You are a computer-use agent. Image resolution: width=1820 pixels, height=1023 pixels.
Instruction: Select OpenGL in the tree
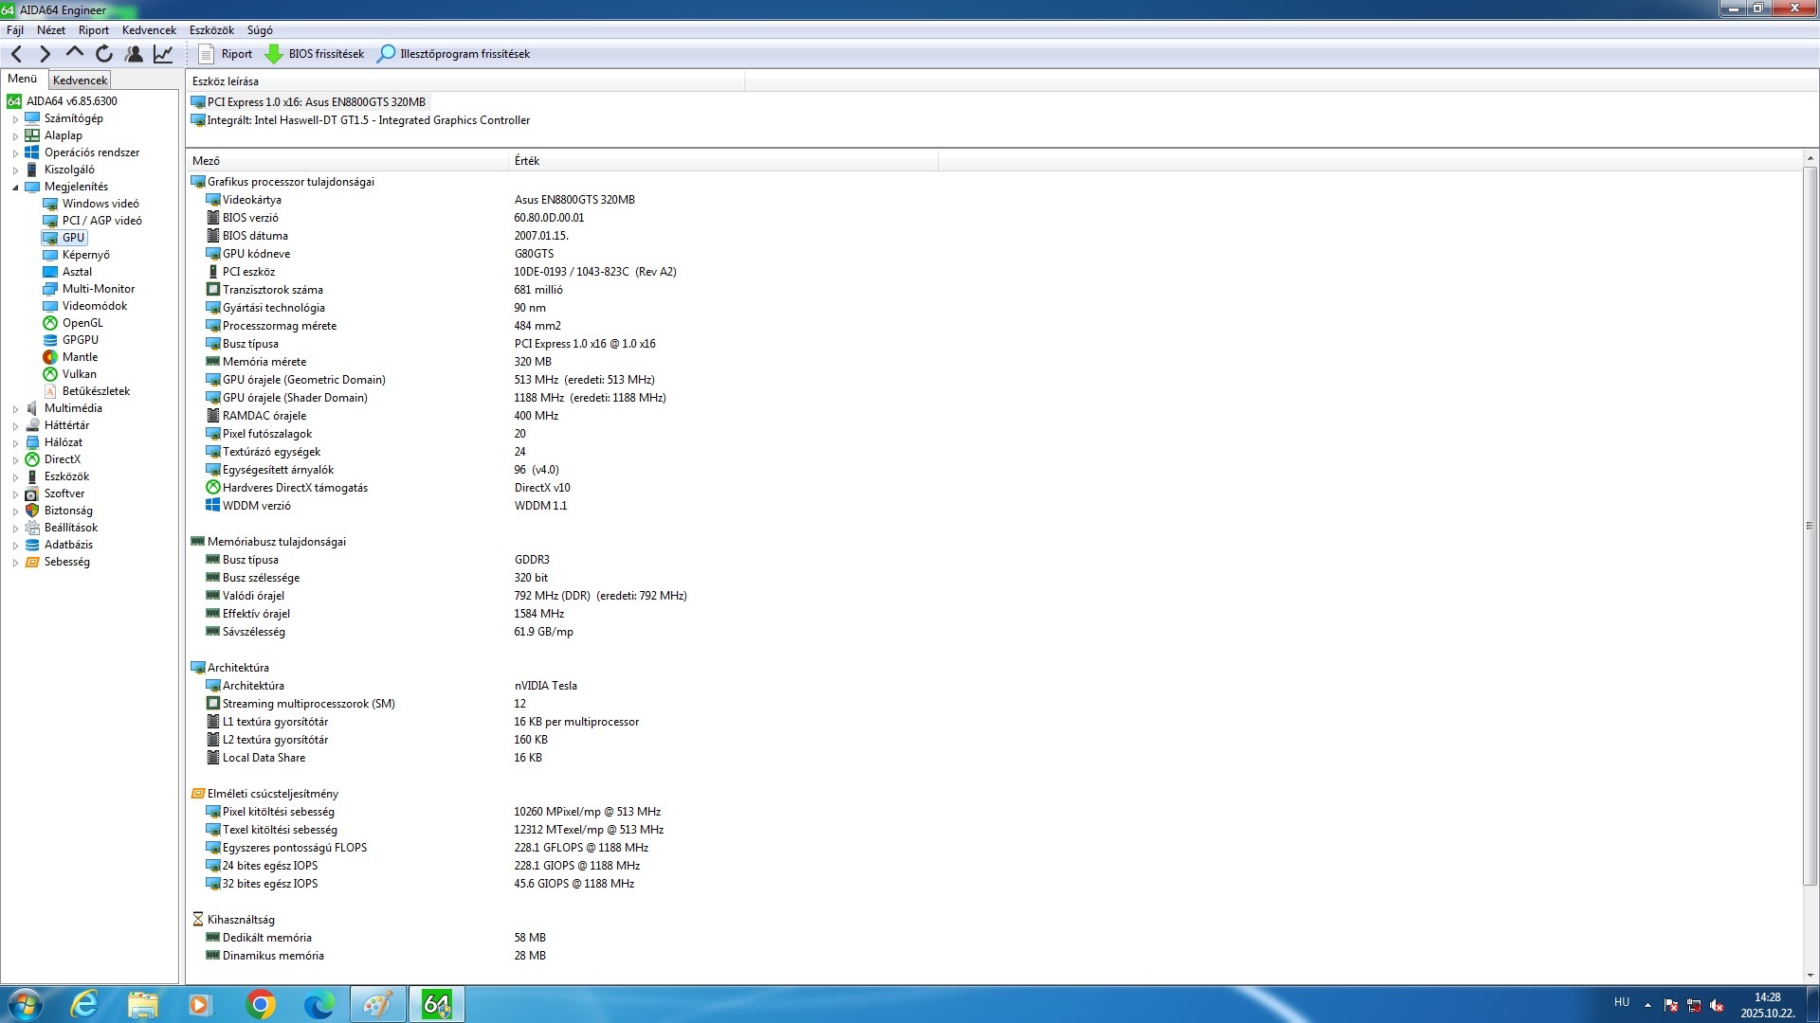(x=82, y=323)
